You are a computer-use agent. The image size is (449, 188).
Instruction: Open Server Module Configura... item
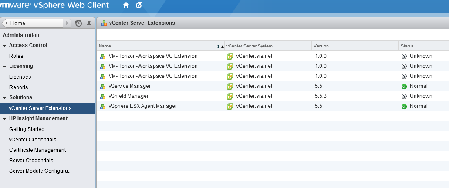pyautogui.click(x=41, y=171)
